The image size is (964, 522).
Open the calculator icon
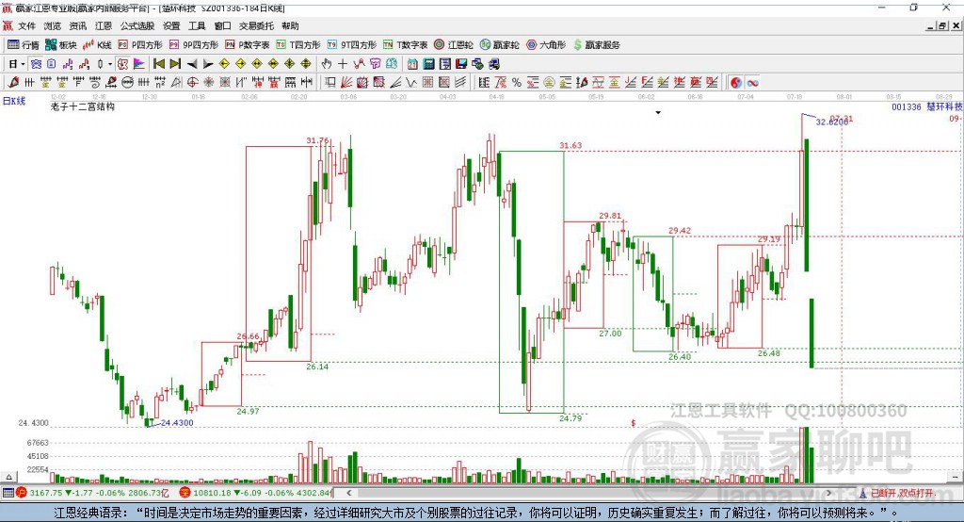[428, 63]
